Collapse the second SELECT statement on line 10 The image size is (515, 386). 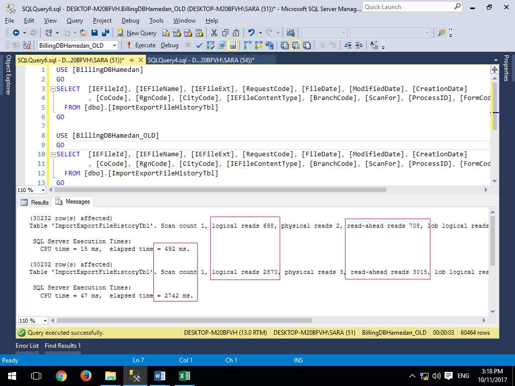(x=53, y=154)
